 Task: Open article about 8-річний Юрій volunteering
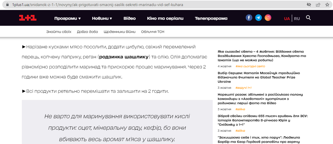pyautogui.click(x=263, y=120)
